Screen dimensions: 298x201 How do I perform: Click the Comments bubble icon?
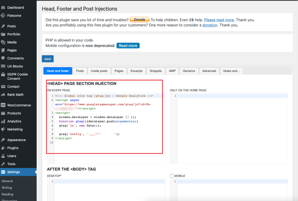point(3,58)
